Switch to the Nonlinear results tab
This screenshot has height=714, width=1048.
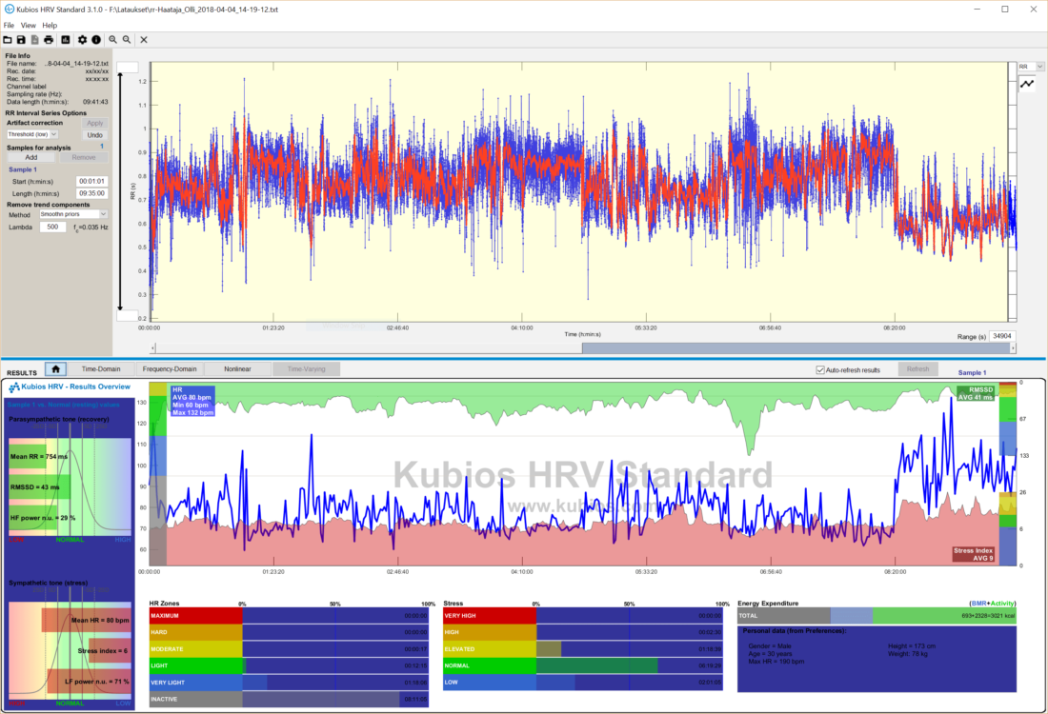point(238,368)
